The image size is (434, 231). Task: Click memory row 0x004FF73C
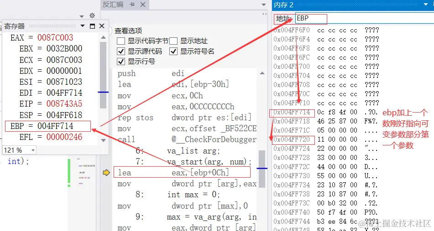326,203
